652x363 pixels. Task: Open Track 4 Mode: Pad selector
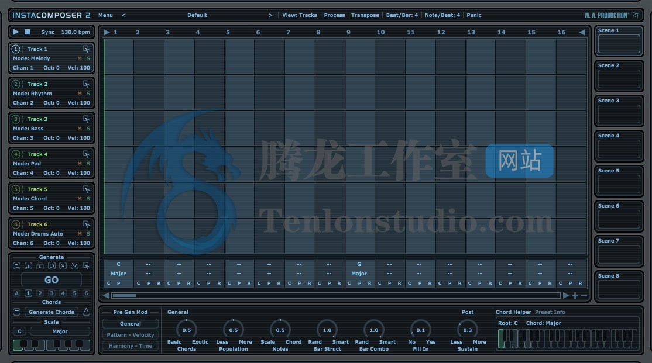pos(27,164)
